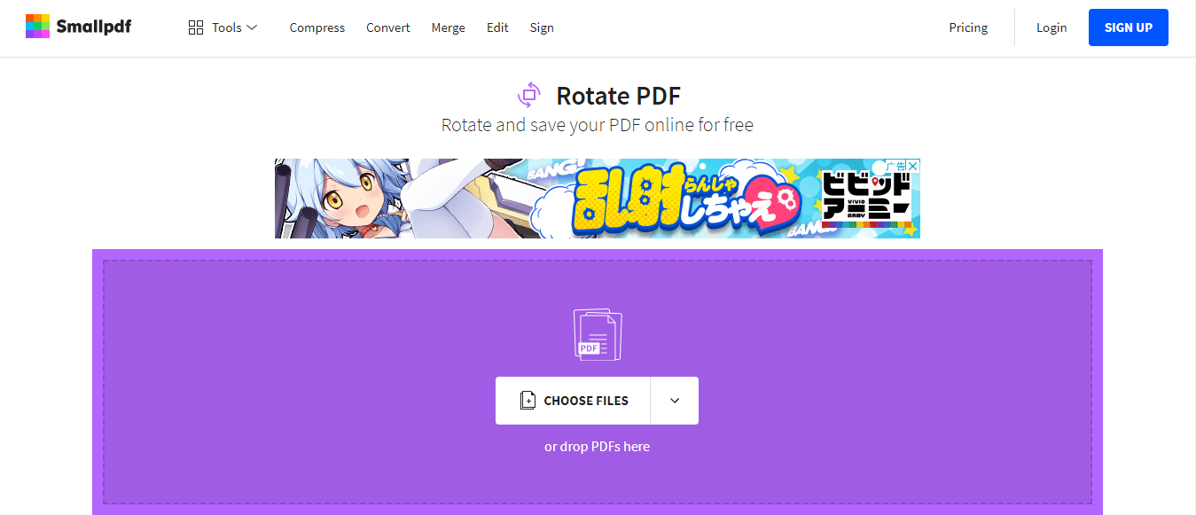Viewport: 1196px width, 515px height.
Task: Expand the file source dropdown arrow
Action: (x=675, y=401)
